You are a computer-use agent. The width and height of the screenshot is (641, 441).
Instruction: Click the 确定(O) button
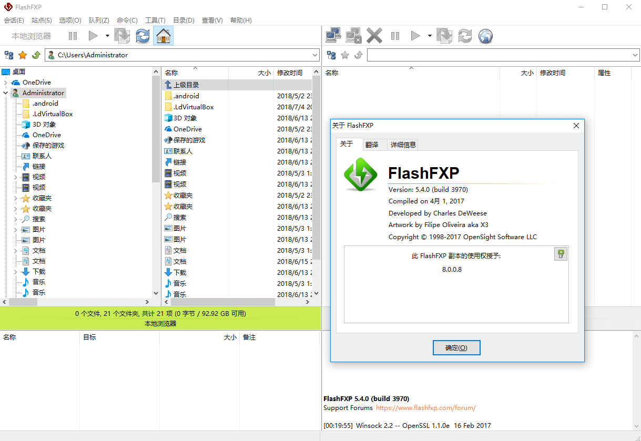456,347
